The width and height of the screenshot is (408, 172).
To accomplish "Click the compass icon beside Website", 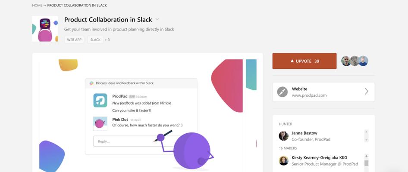I will tap(282, 92).
